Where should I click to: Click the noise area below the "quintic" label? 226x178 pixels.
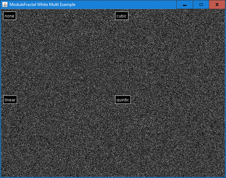pos(123,140)
